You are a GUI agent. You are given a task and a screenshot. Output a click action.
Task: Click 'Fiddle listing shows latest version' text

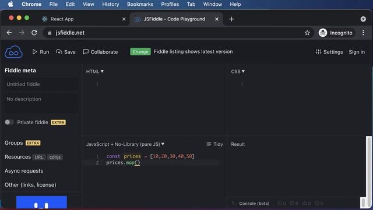click(193, 52)
